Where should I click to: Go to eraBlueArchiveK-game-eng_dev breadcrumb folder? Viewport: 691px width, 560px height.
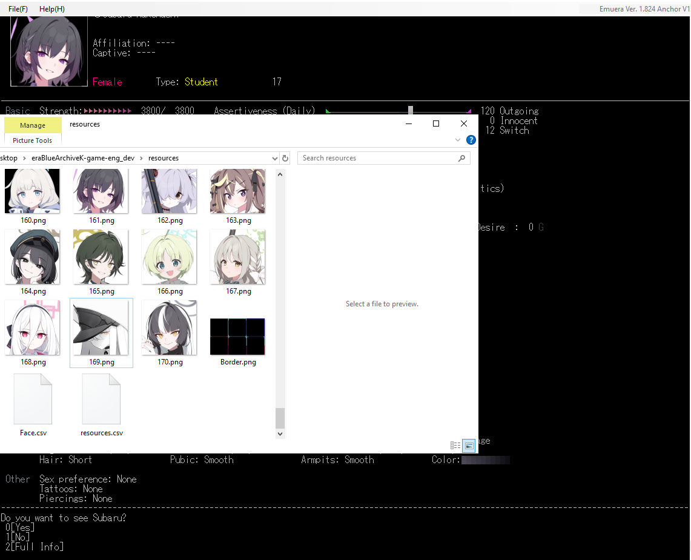point(83,158)
